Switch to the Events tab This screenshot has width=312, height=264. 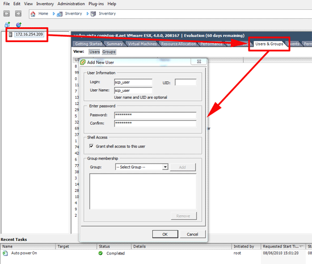294,44
